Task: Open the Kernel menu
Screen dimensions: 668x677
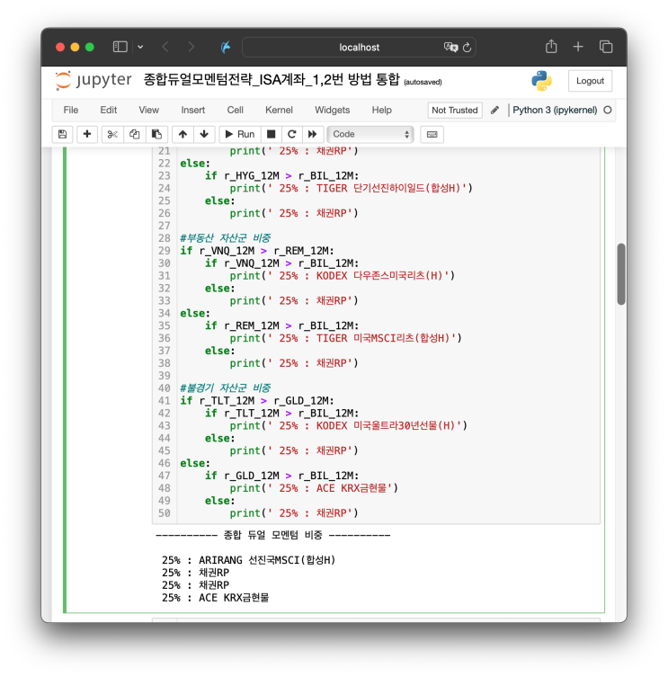Action: [x=279, y=110]
